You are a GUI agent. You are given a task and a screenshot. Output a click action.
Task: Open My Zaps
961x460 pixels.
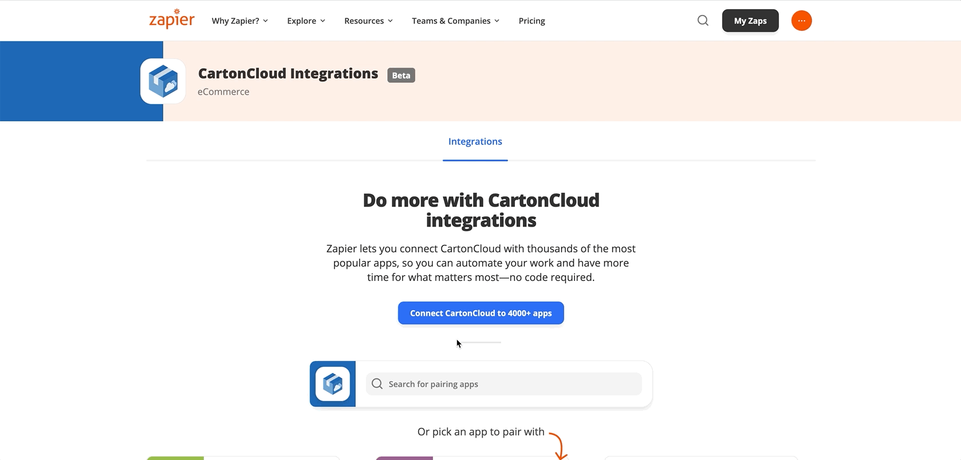[750, 21]
